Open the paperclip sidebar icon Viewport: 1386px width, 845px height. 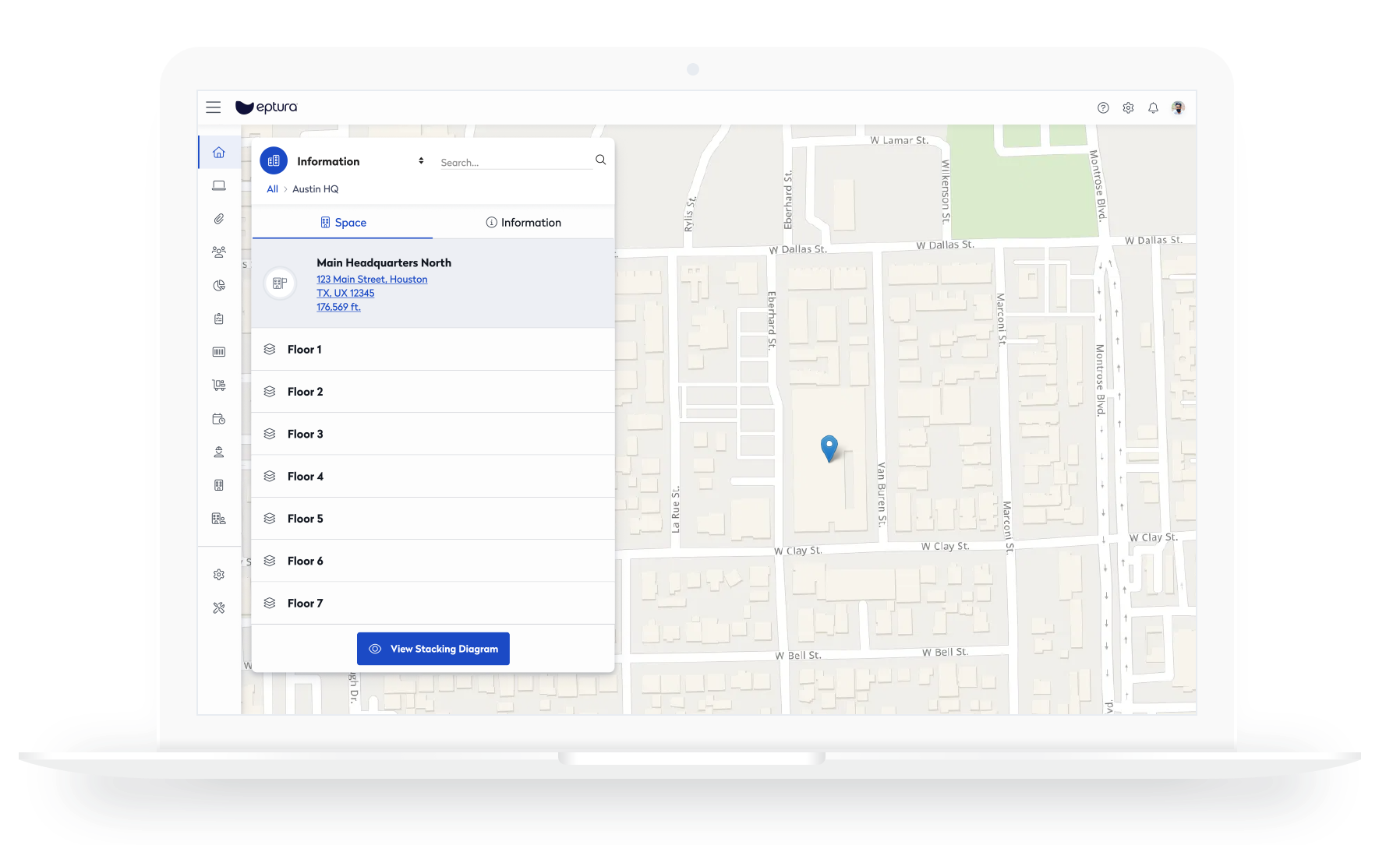[219, 219]
